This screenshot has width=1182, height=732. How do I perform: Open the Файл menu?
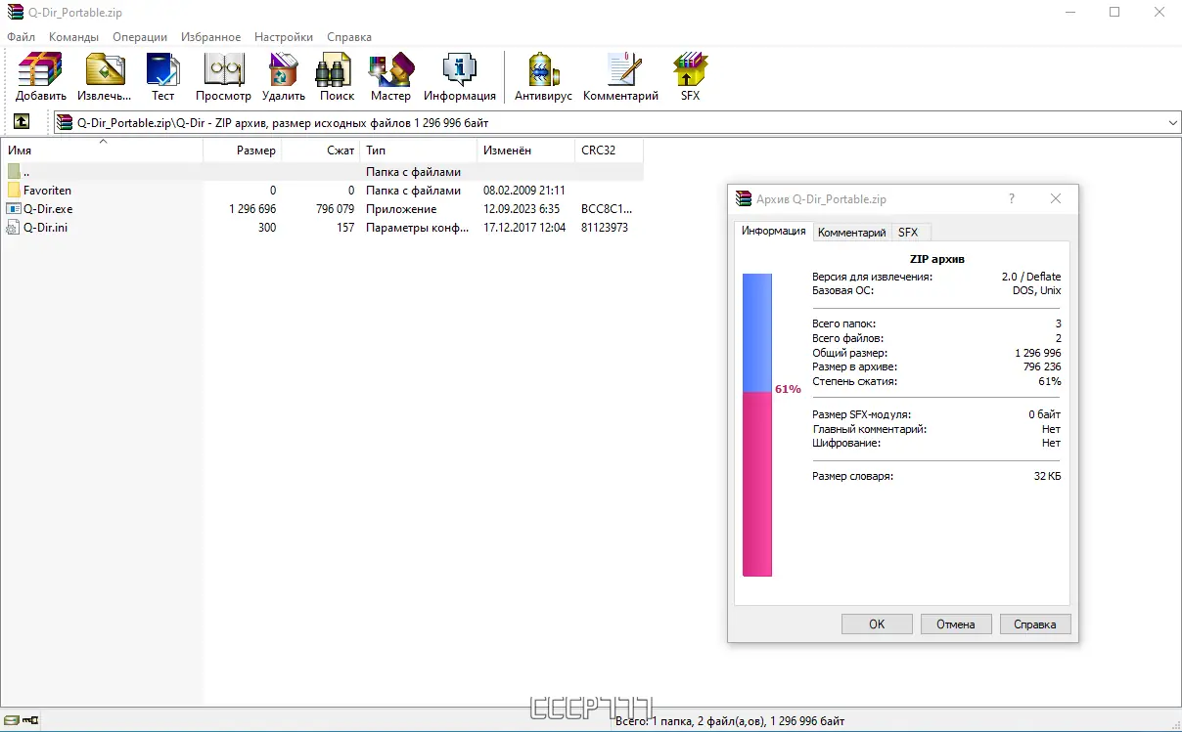21,37
